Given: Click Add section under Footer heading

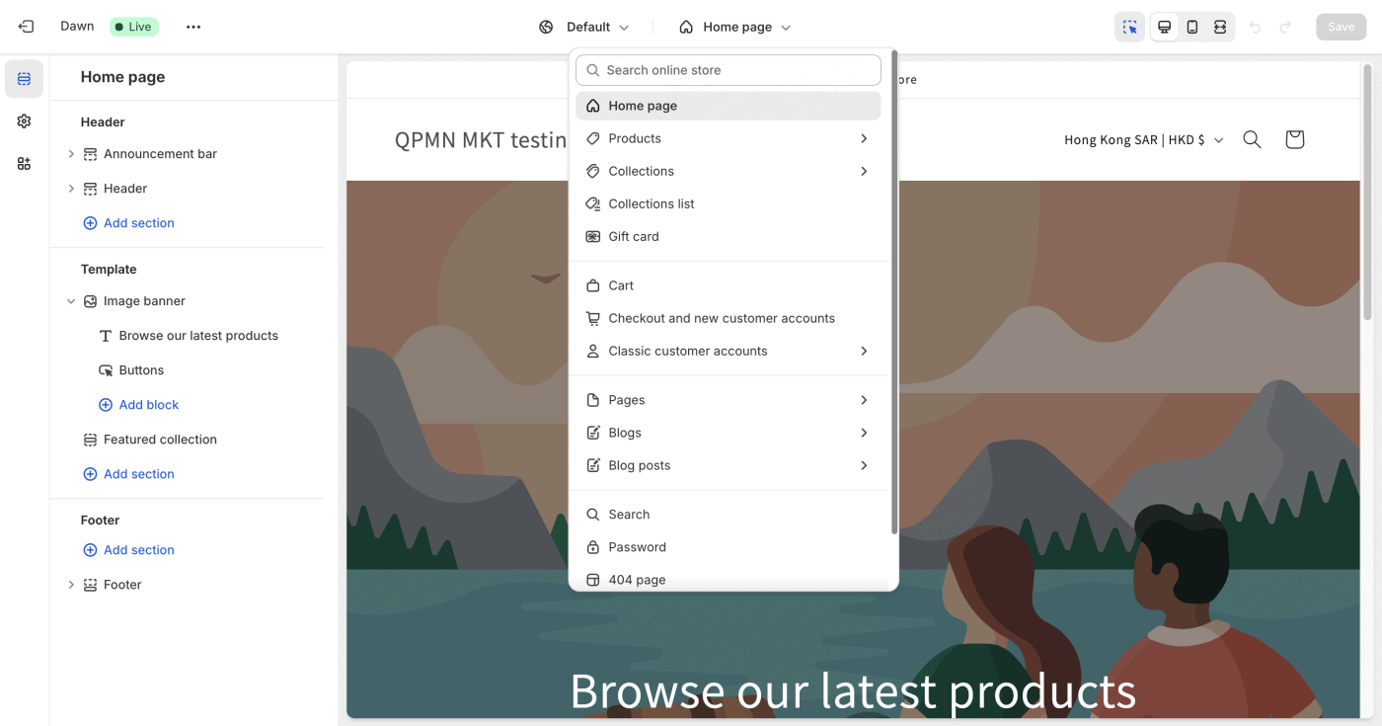Looking at the screenshot, I should click(138, 550).
